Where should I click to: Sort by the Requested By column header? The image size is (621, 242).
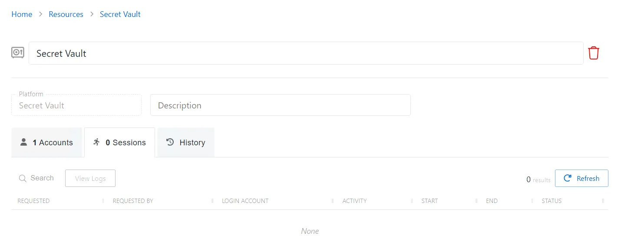(133, 201)
